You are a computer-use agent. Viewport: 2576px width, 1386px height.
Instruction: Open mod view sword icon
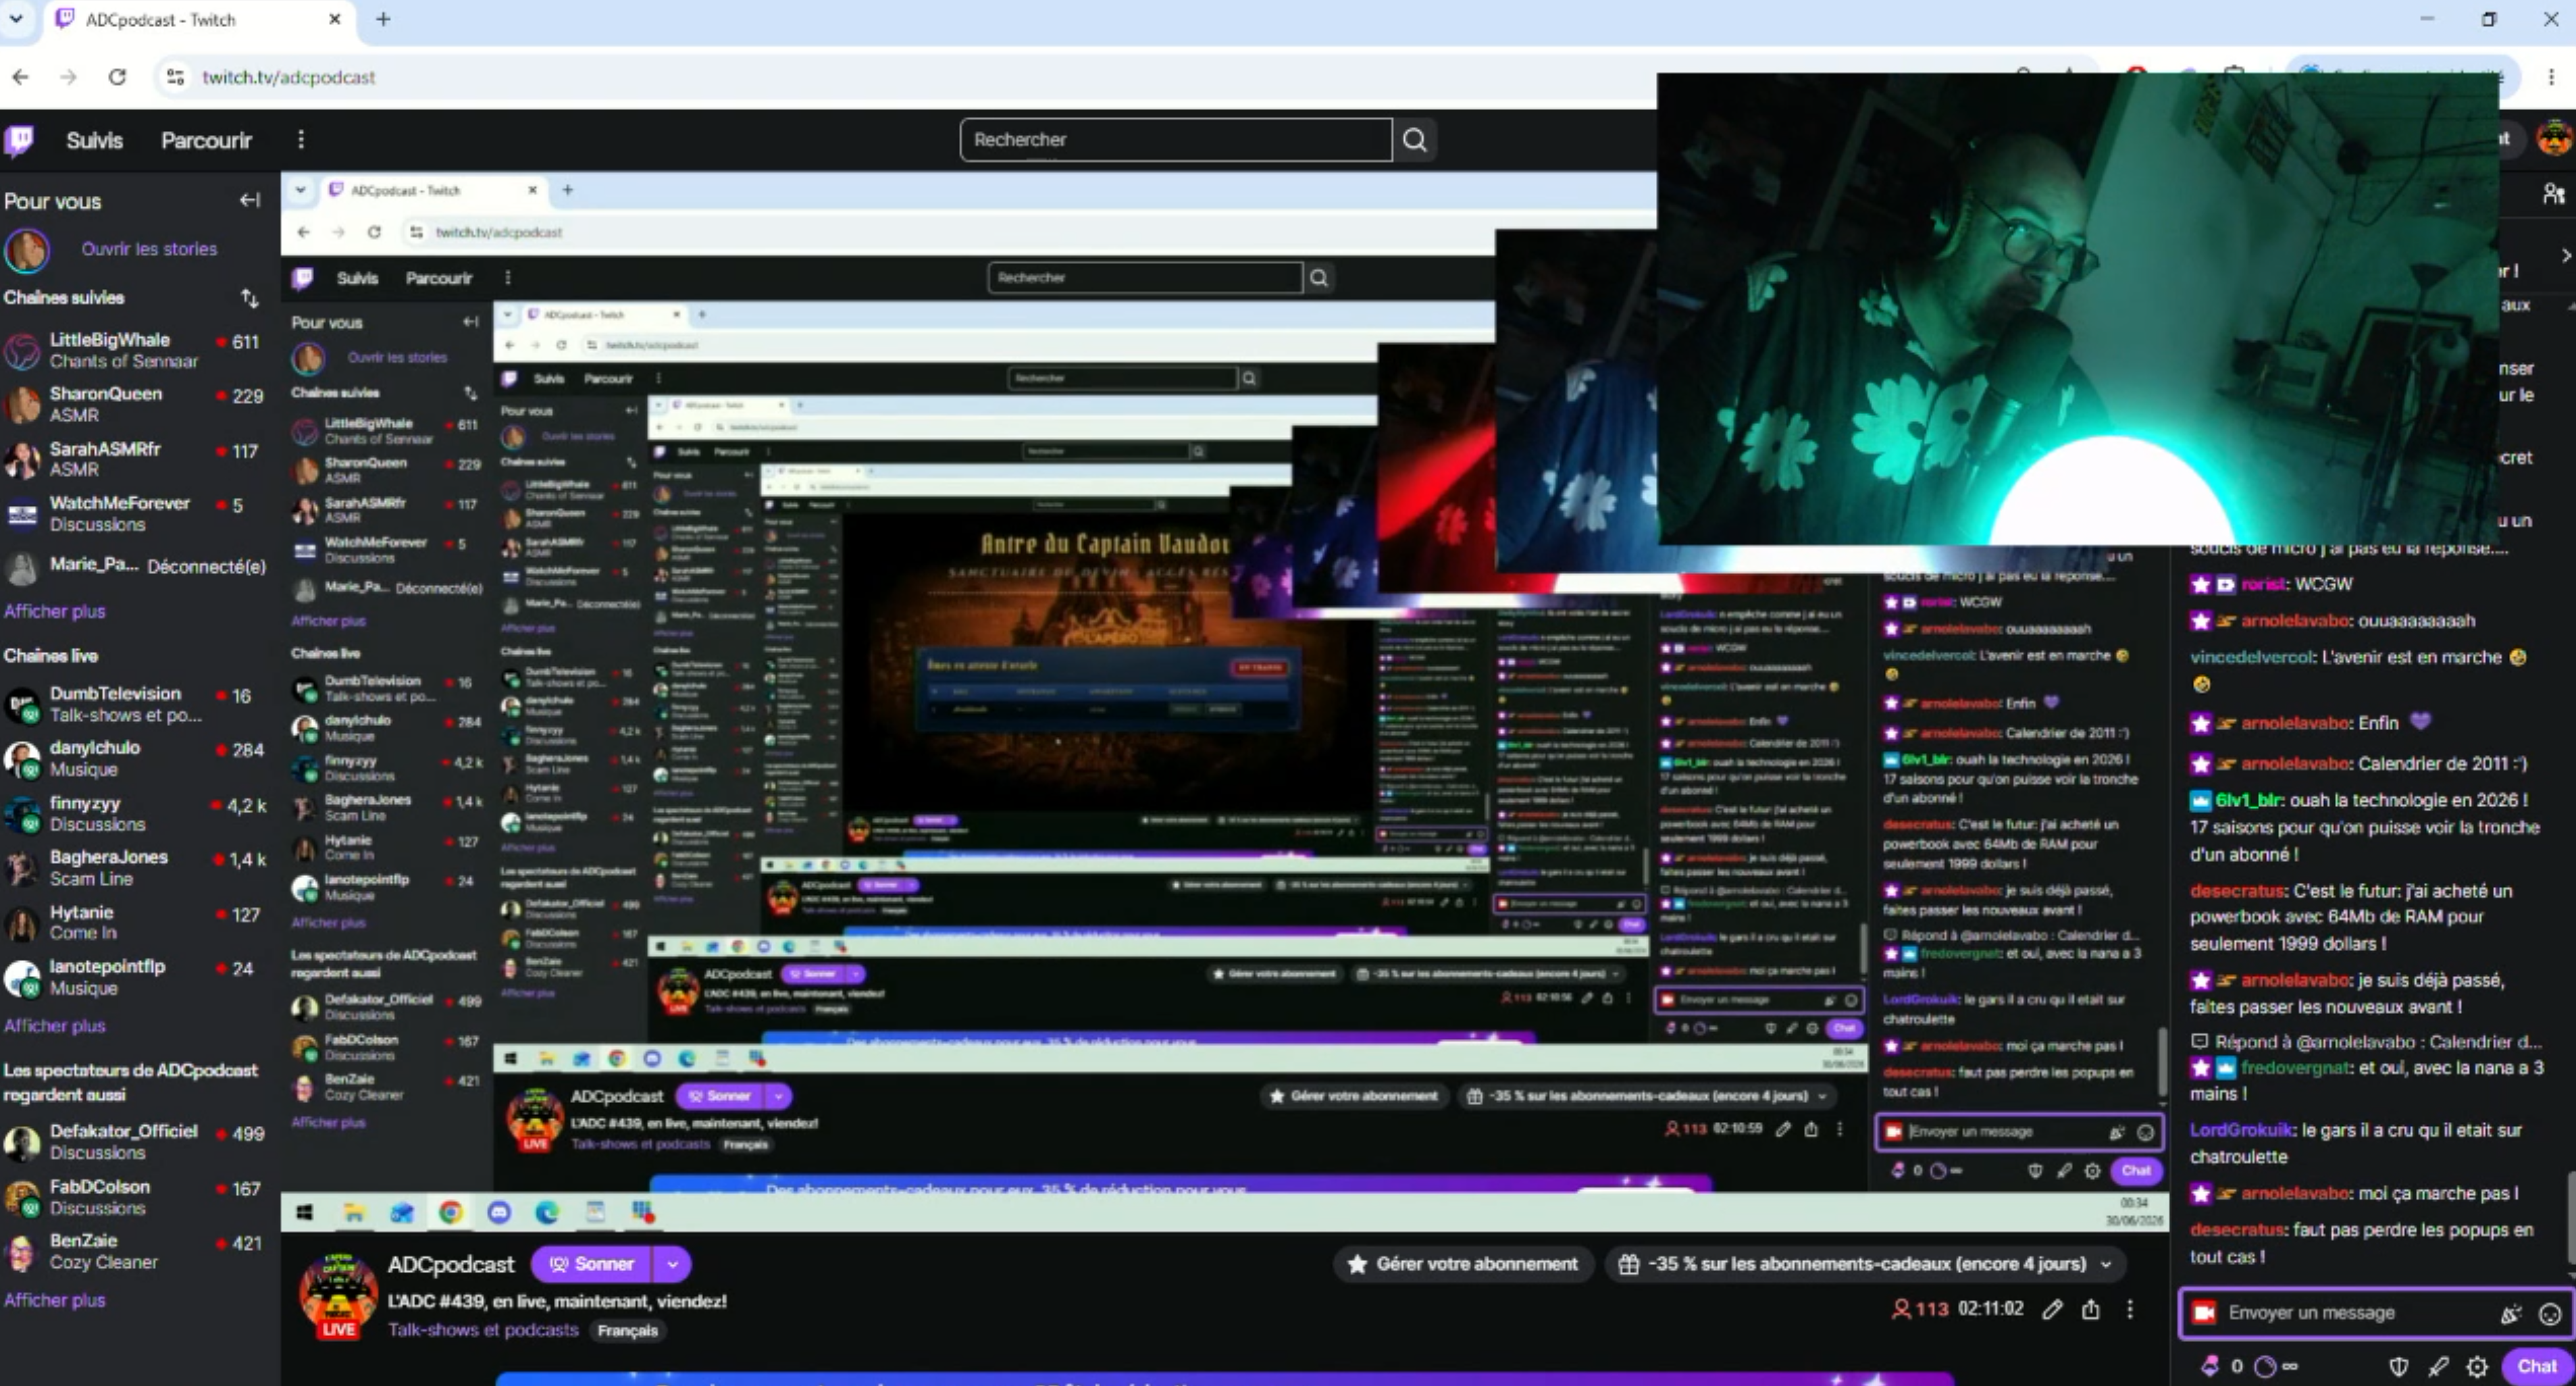(x=2438, y=1366)
